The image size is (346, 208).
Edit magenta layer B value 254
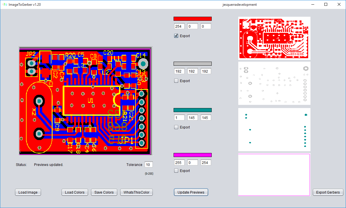tap(206, 163)
